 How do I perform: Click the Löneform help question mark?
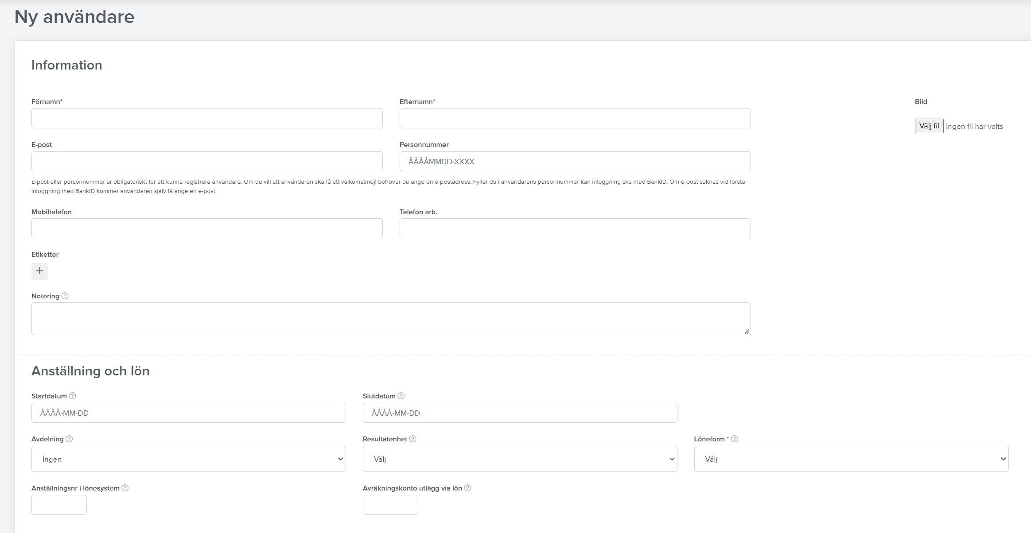(735, 439)
